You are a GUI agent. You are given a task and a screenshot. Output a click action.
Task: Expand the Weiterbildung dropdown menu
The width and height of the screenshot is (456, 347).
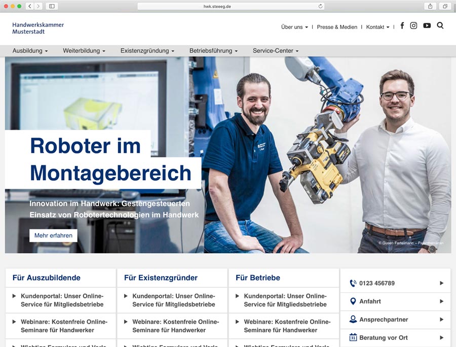(84, 51)
